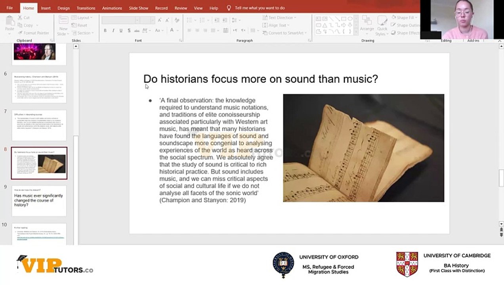Switch to the Animations tab
This screenshot has height=285, width=504.
coord(112,8)
